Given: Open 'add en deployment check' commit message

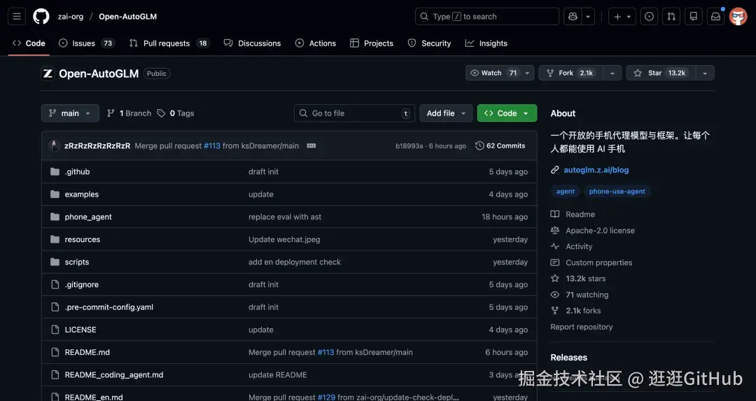Looking at the screenshot, I should [x=295, y=262].
